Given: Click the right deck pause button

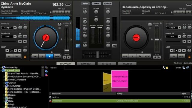Looking at the screenshot, I should [x=133, y=56].
